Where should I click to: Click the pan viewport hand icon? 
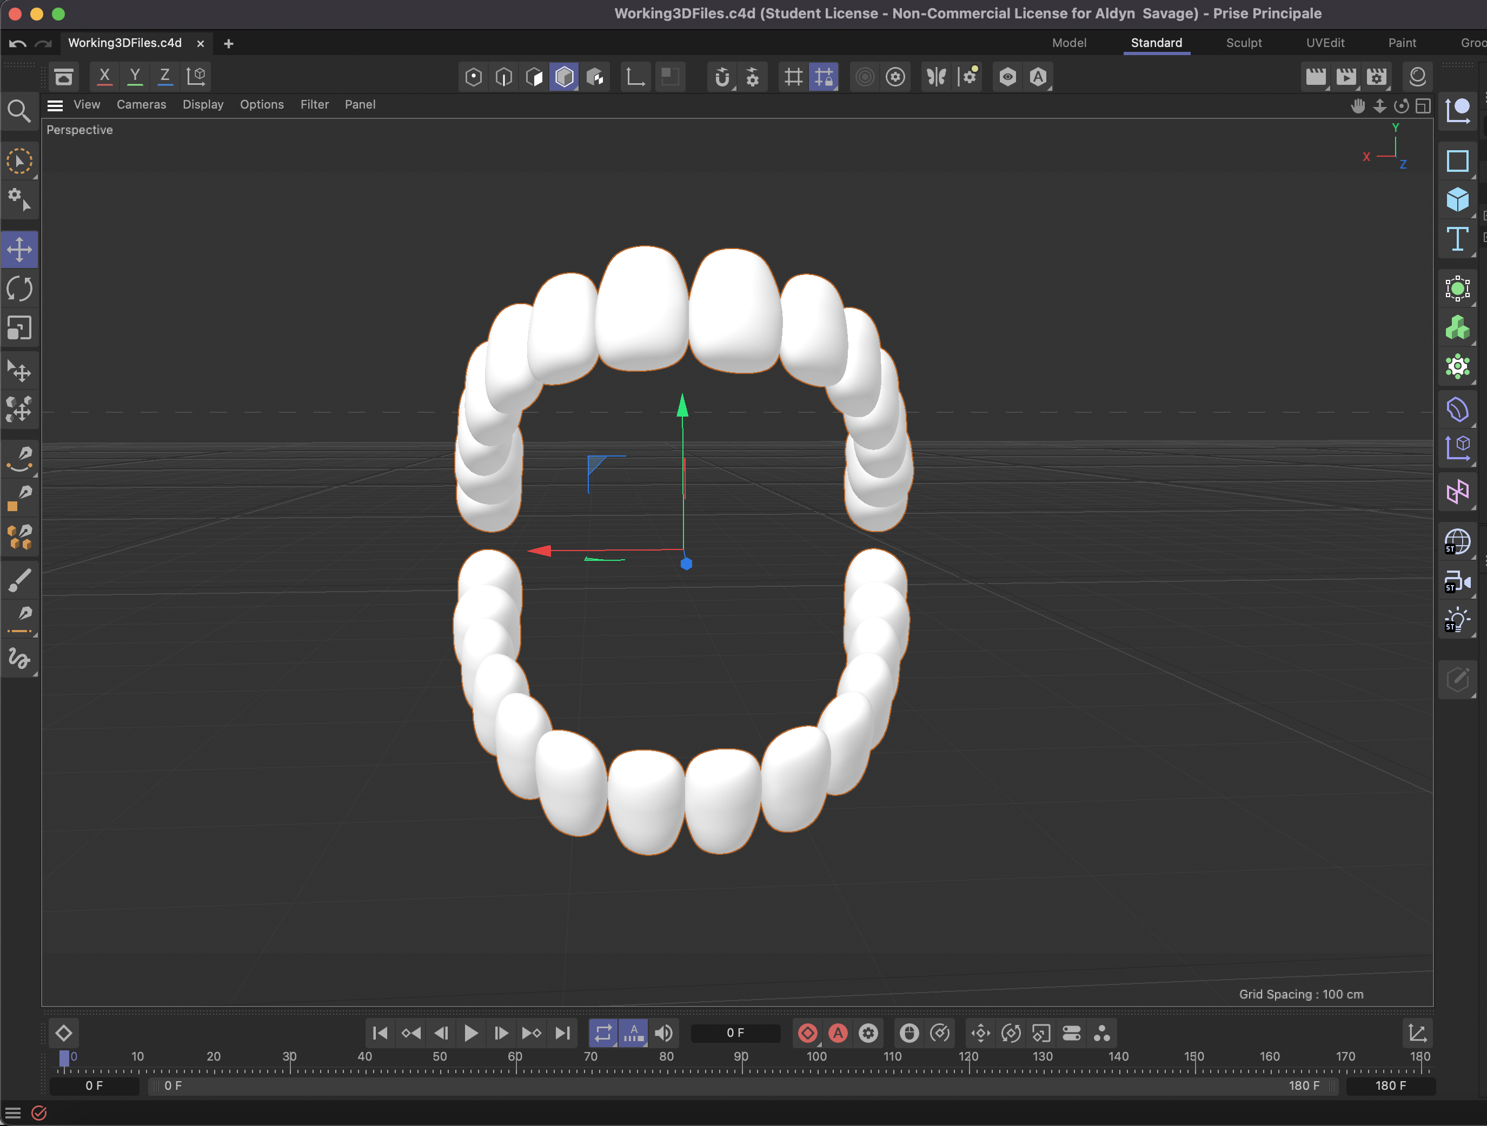point(1358,105)
